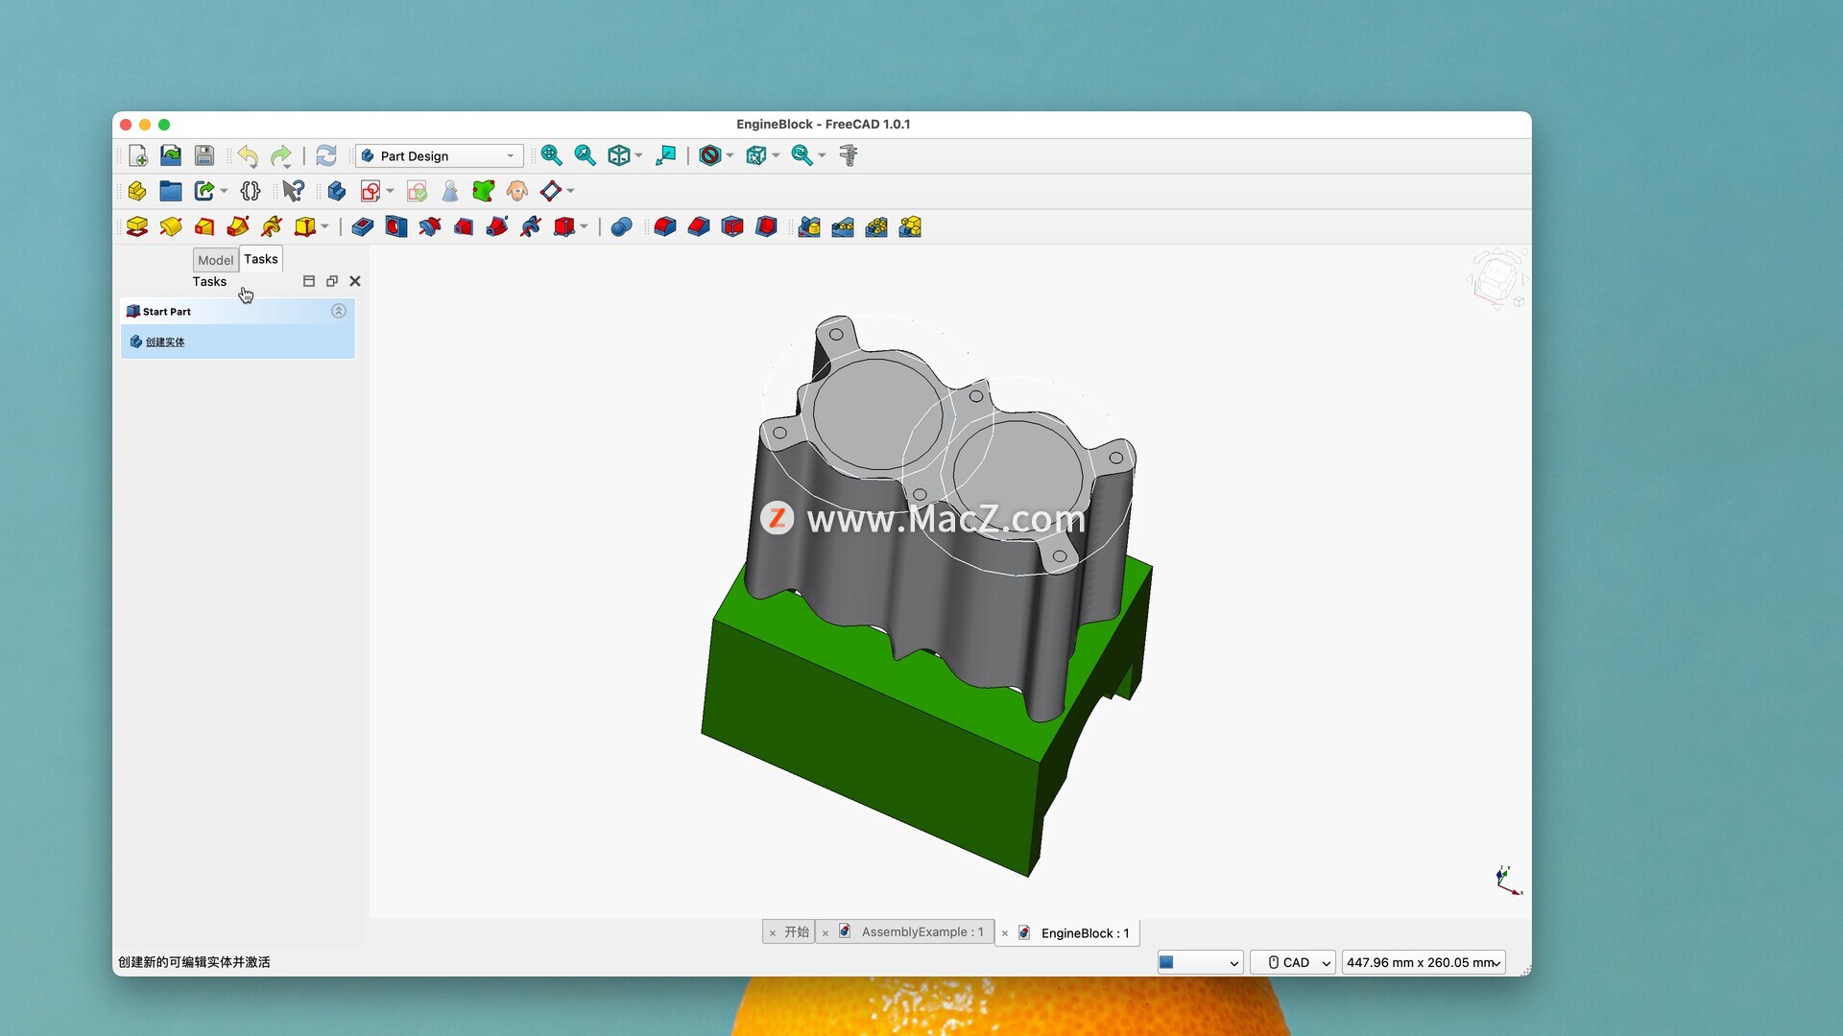Apply Boolean operation tool
The image size is (1843, 1036).
pyautogui.click(x=621, y=226)
